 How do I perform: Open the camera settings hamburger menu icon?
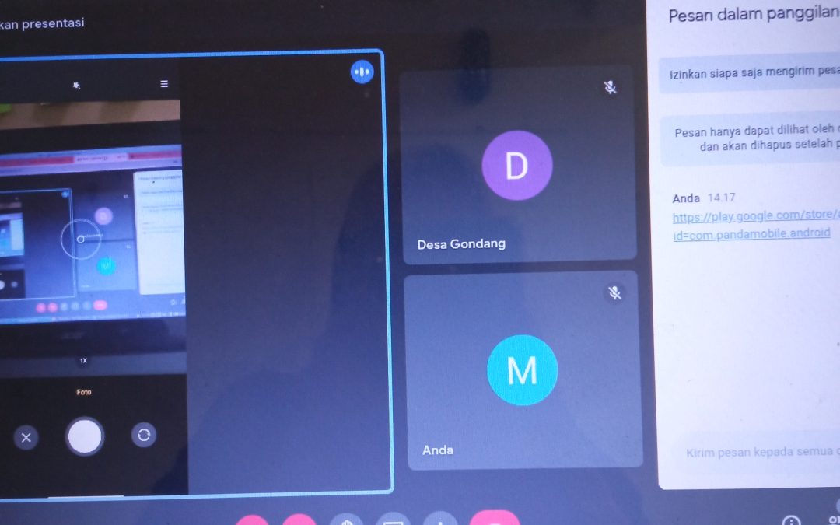[x=163, y=83]
